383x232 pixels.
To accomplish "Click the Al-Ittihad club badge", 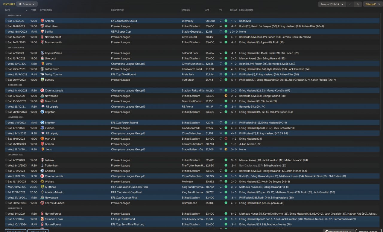I will pos(42,187).
